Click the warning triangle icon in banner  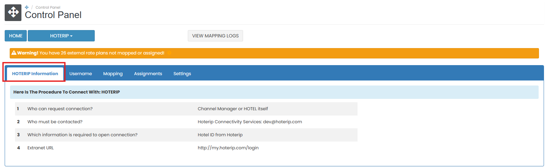point(14,53)
